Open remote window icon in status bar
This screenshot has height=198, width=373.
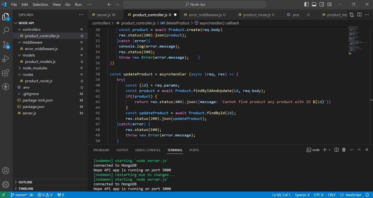pos(4,195)
